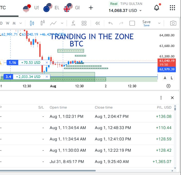Sort by P/L, USD column
Image resolution: width=181 pixels, height=175 pixels.
(x=164, y=108)
